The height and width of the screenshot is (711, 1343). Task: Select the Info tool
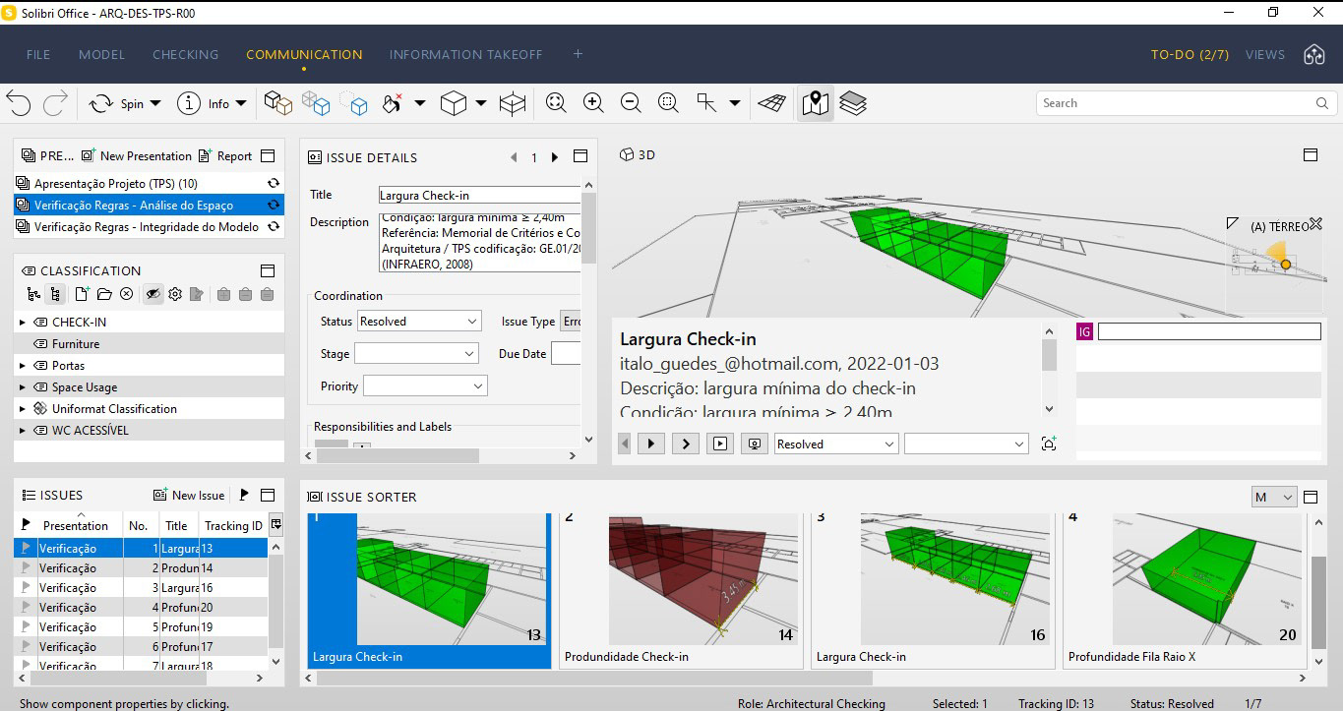click(x=204, y=103)
